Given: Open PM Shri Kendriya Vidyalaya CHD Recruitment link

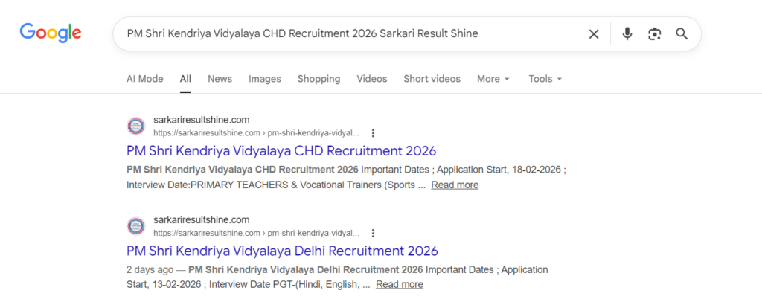Looking at the screenshot, I should pos(281,151).
